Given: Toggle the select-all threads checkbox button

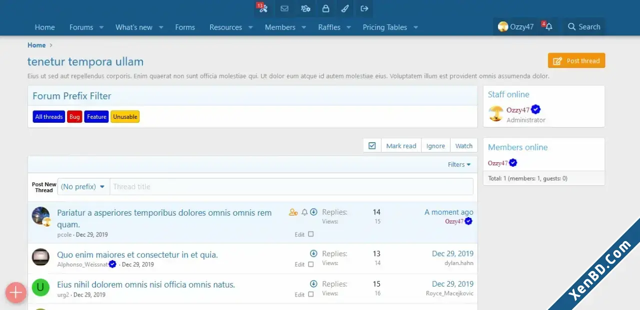Looking at the screenshot, I should pos(372,146).
